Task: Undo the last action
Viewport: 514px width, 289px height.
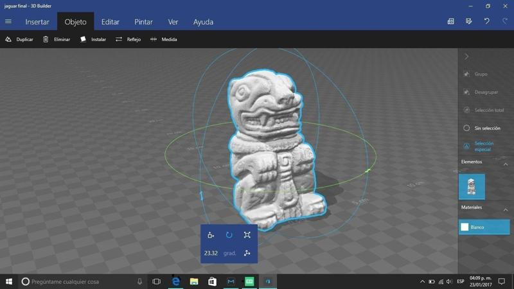Action: click(487, 21)
